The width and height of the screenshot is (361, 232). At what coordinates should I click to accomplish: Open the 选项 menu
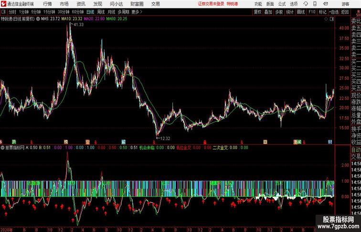click(294, 4)
